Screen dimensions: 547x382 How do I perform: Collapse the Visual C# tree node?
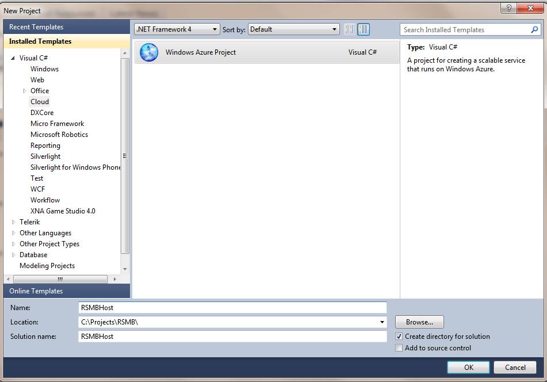click(13, 58)
